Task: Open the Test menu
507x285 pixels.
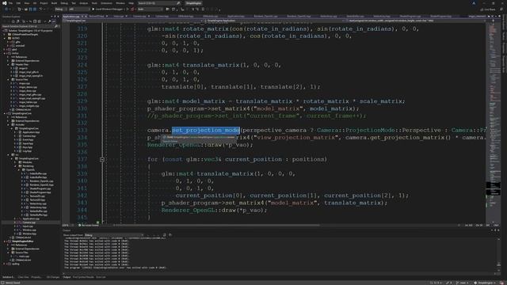Action: [74, 3]
